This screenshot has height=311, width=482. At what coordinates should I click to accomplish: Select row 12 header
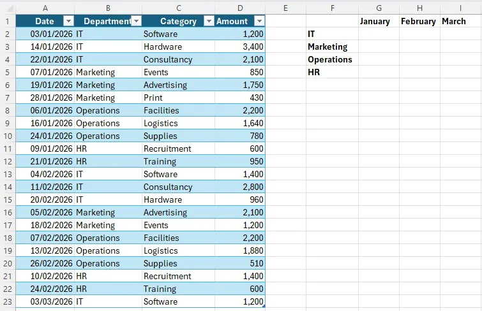point(8,161)
